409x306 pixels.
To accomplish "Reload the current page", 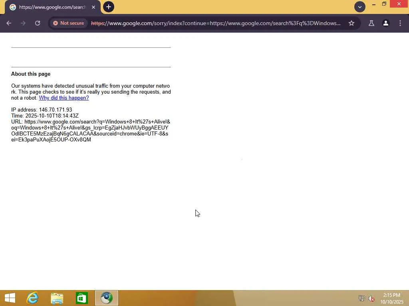I will coord(38,23).
